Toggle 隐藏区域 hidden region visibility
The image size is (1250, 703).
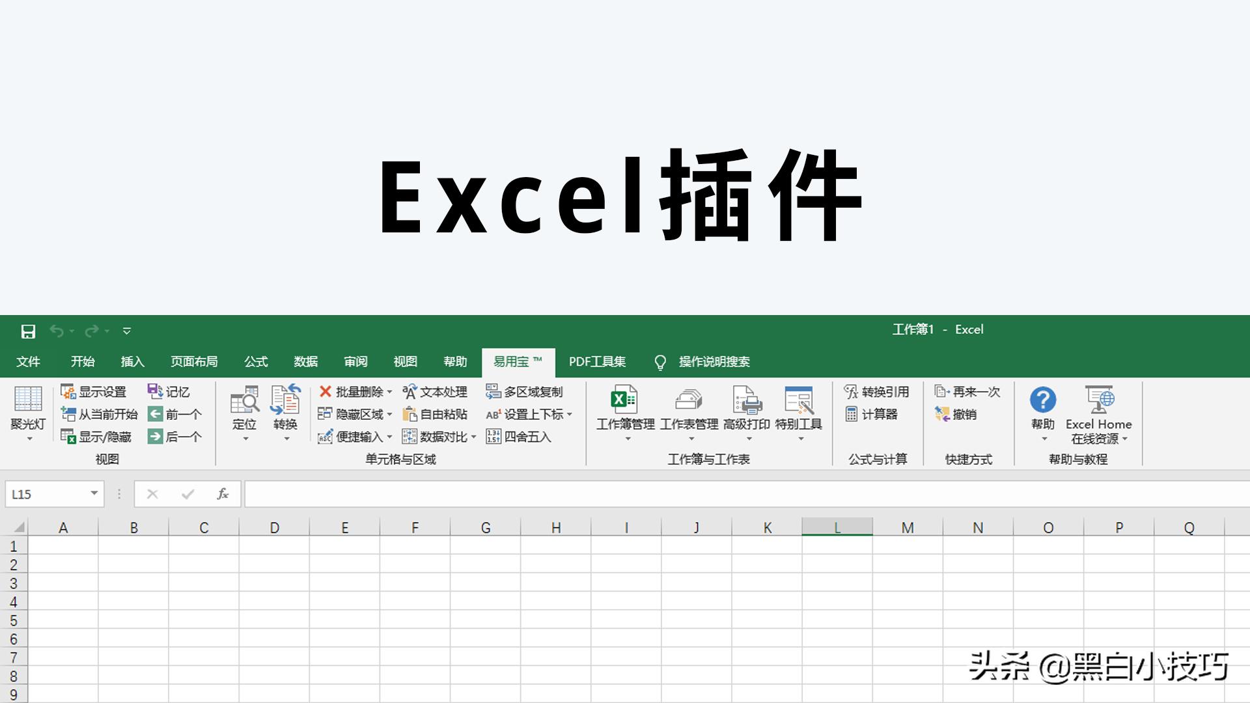352,415
